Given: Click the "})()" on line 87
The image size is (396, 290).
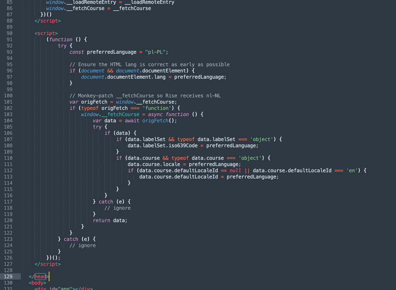Looking at the screenshot, I should 46,15.
